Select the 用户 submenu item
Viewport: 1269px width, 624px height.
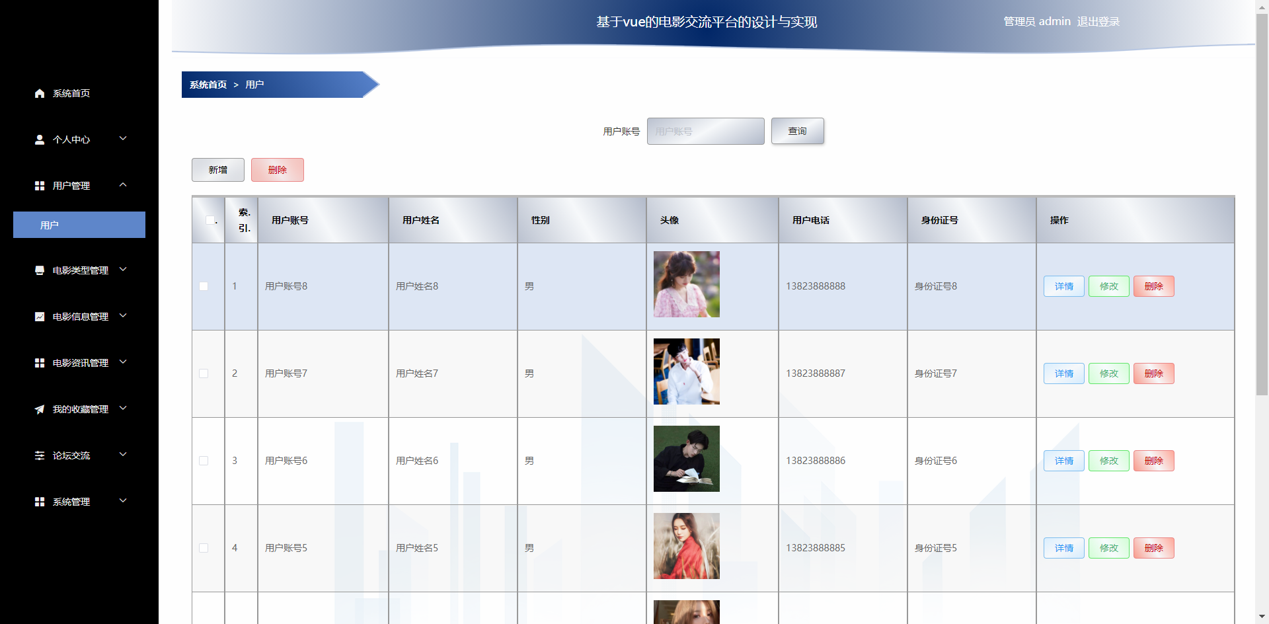[x=79, y=225]
